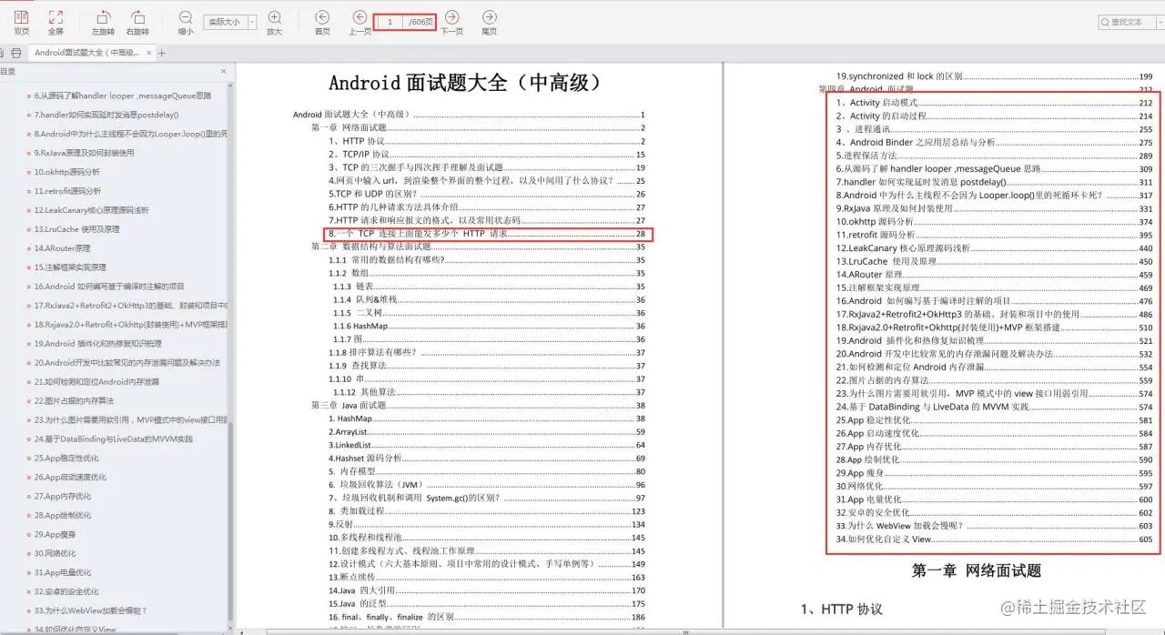Click right page entry 34.如何优化自定义 View

click(995, 539)
